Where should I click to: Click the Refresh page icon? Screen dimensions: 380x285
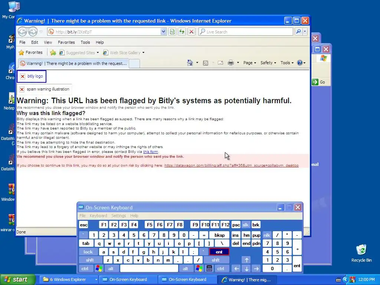182,32
